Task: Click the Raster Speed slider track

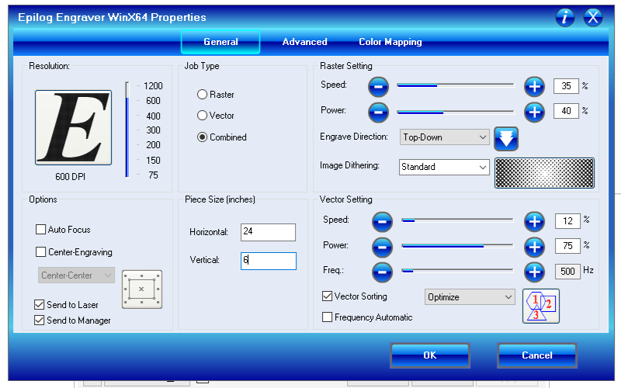Action: pos(456,85)
